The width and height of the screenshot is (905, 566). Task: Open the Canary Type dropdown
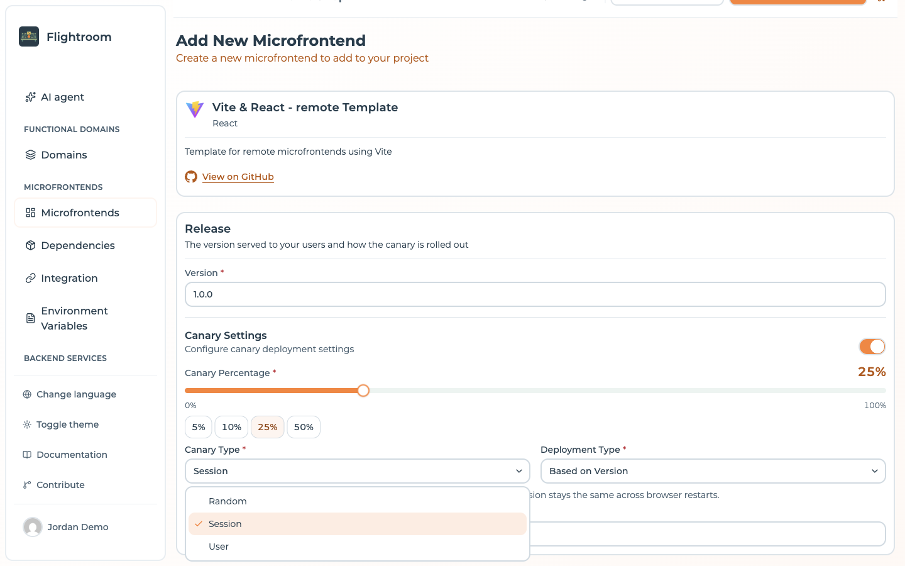click(x=358, y=471)
